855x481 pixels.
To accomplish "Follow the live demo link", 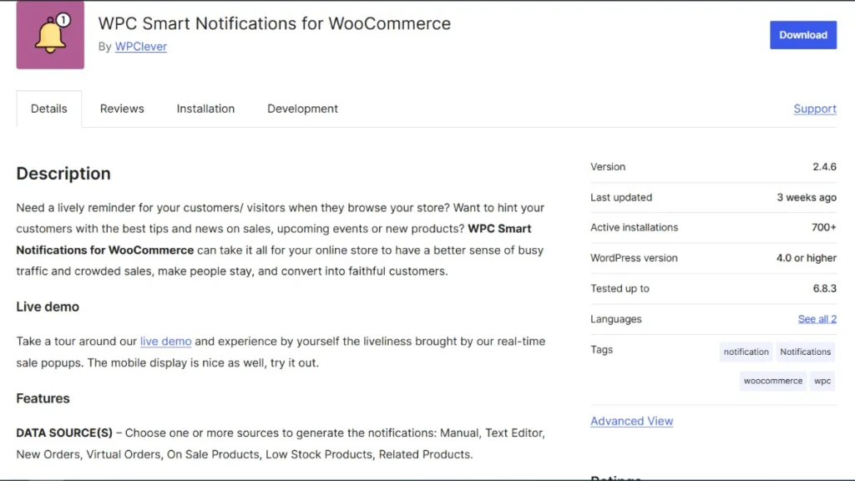I will pyautogui.click(x=165, y=342).
